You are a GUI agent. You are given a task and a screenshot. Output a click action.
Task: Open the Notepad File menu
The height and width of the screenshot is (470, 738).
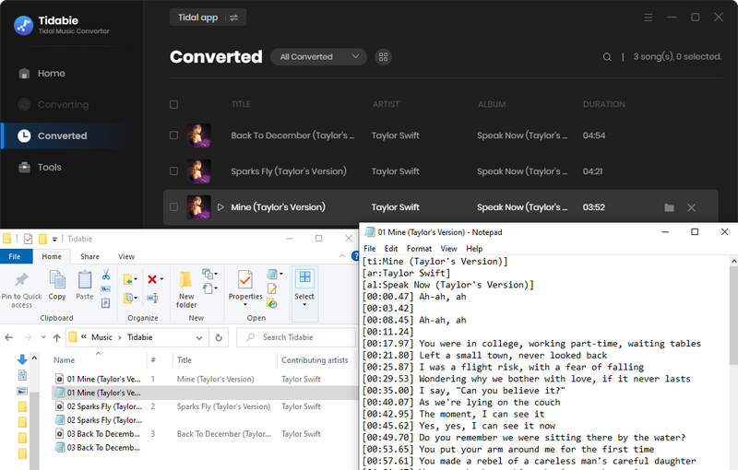[x=370, y=249]
